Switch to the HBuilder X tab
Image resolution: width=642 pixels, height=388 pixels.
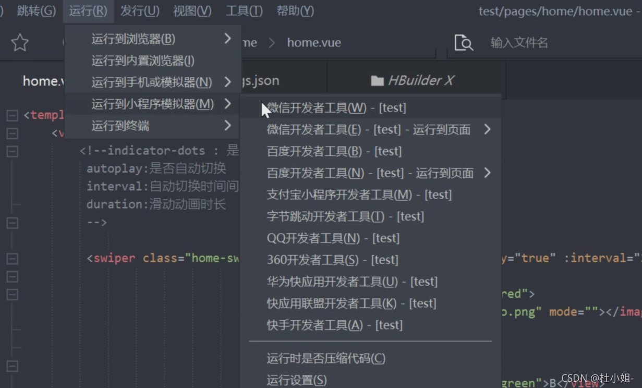(x=412, y=81)
